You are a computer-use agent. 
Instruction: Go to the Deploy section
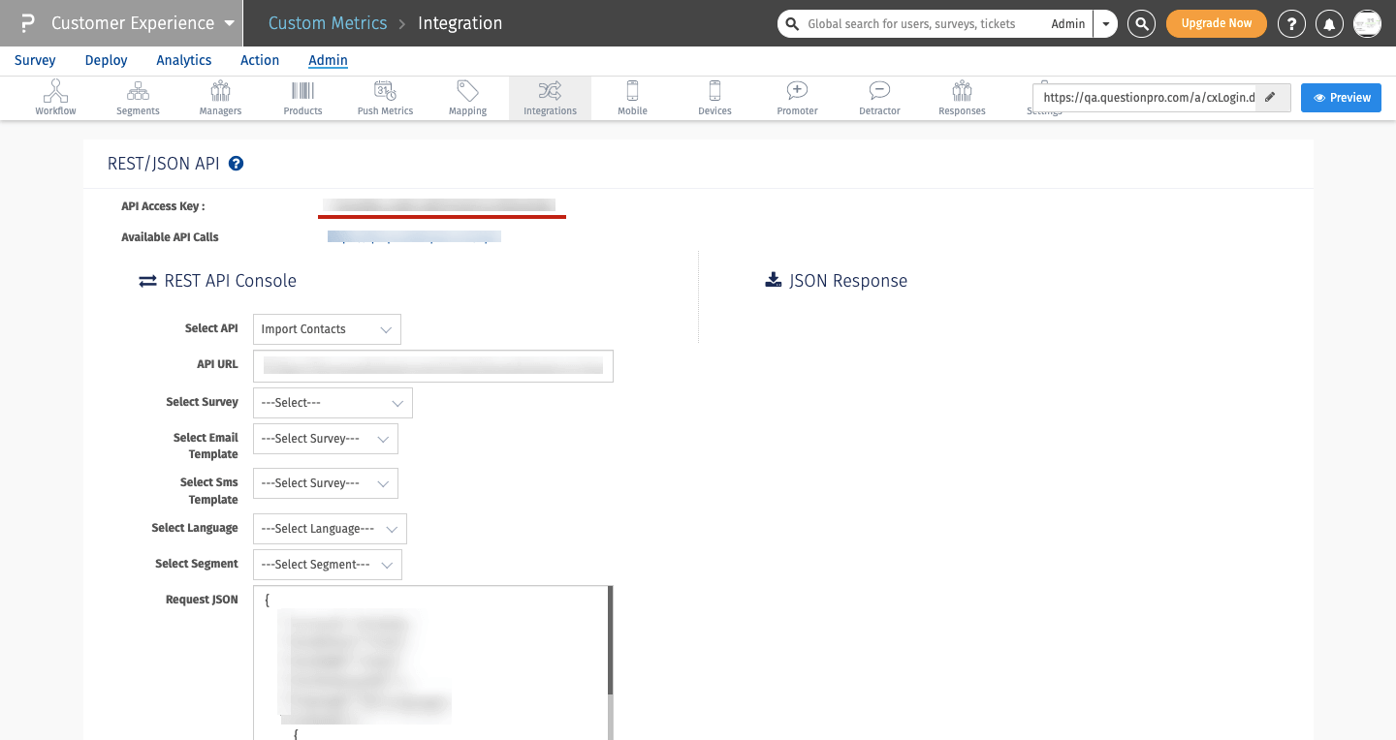(106, 60)
